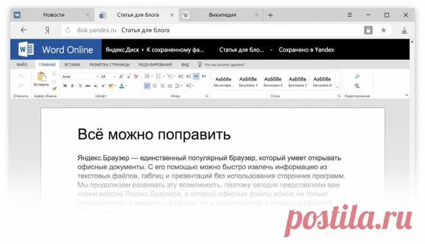Toggle subscript formatting
425x244 pixels.
(96, 86)
